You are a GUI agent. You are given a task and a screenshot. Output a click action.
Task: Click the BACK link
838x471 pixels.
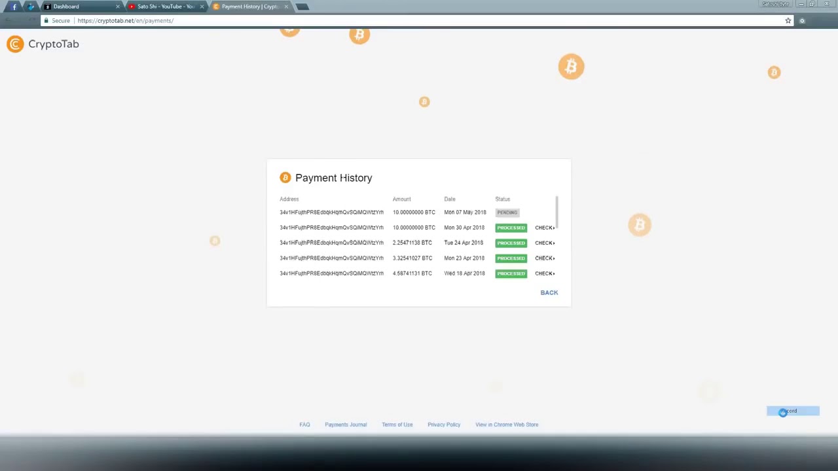549,292
